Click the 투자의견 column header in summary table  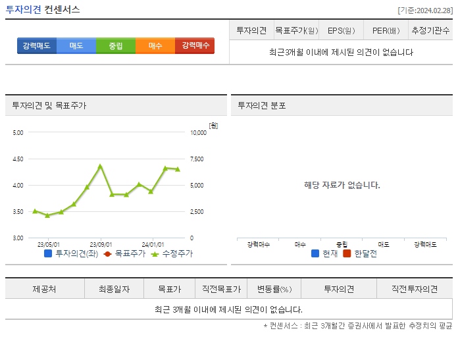(x=251, y=30)
